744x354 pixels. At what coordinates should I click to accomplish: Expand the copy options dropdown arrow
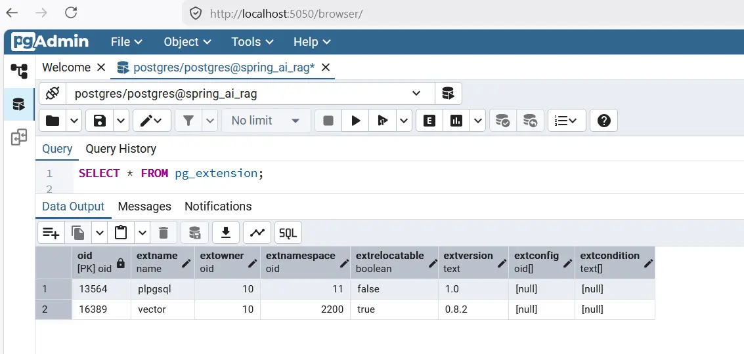pyautogui.click(x=100, y=233)
